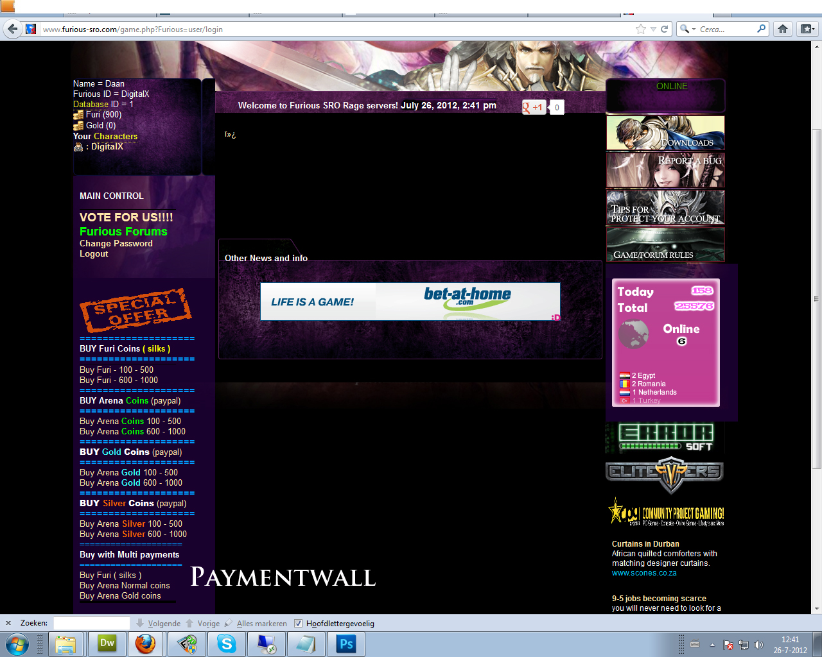
Task: Click the SPECIAL OFFER stamp image
Action: pyautogui.click(x=136, y=310)
